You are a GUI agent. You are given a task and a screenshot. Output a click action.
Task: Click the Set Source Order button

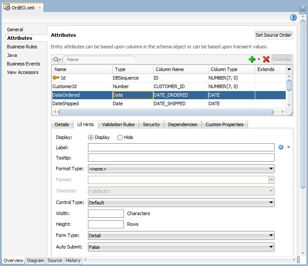point(274,35)
